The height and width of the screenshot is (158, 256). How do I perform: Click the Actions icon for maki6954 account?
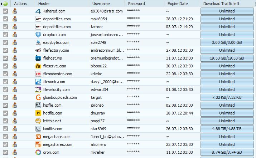tap(15, 19)
